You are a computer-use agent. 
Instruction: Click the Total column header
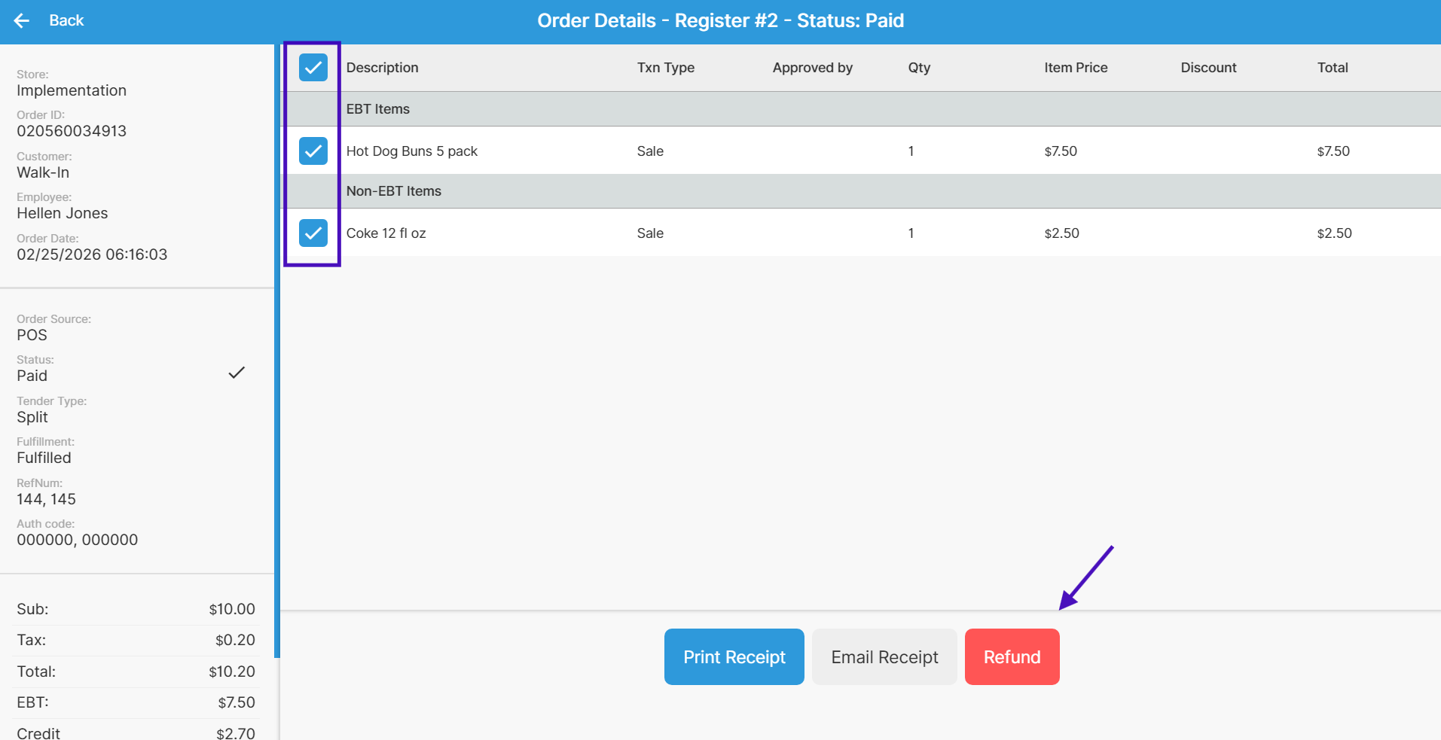[x=1332, y=68]
